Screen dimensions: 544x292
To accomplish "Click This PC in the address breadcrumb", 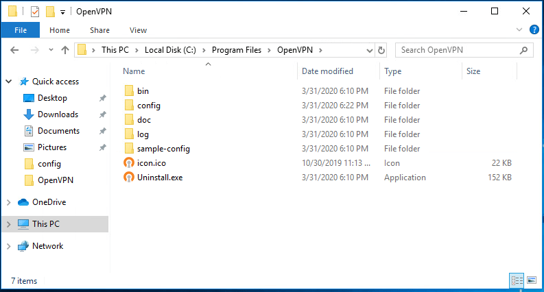I will (x=115, y=50).
